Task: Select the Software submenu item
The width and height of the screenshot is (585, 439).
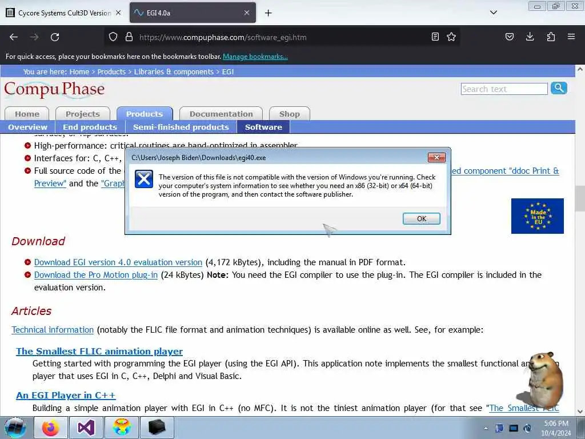Action: [263, 127]
